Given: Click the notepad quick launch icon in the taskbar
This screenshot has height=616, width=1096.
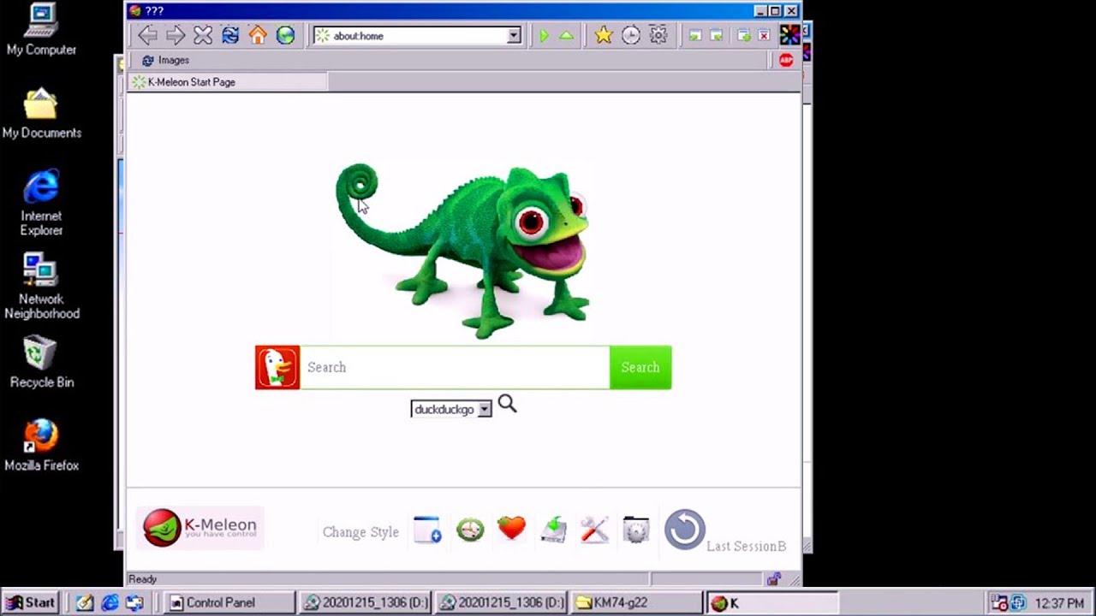Looking at the screenshot, I should [x=84, y=602].
